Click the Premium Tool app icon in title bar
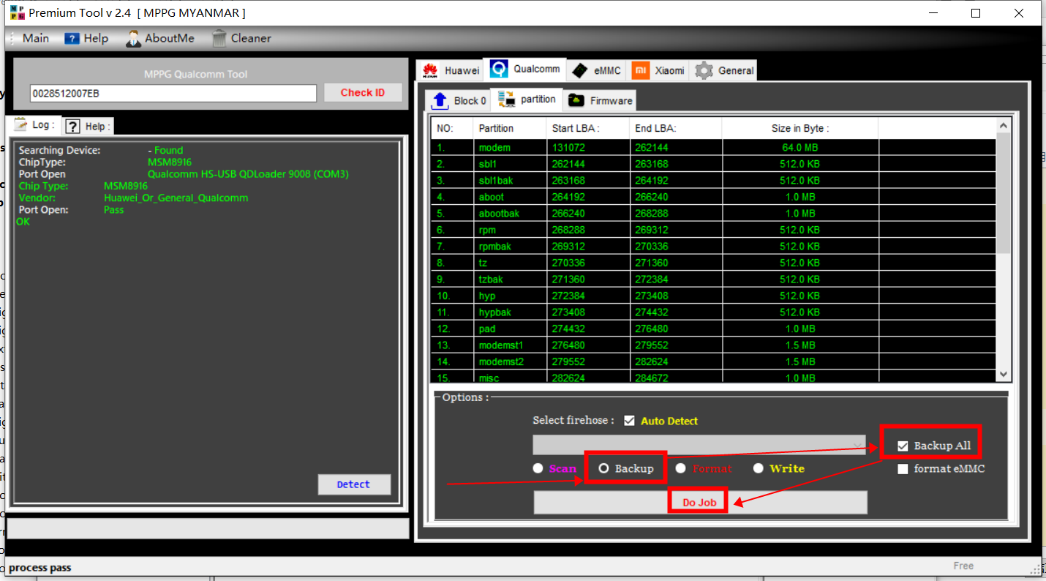Viewport: 1046px width, 581px height. tap(18, 13)
